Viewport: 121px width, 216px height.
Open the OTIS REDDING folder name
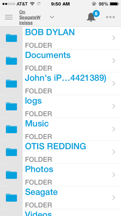click(x=56, y=146)
